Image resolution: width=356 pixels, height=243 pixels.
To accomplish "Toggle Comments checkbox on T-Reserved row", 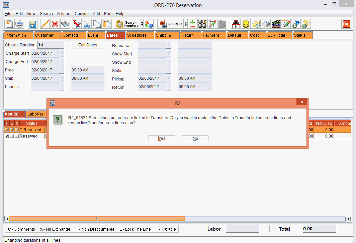I will tap(12, 130).
